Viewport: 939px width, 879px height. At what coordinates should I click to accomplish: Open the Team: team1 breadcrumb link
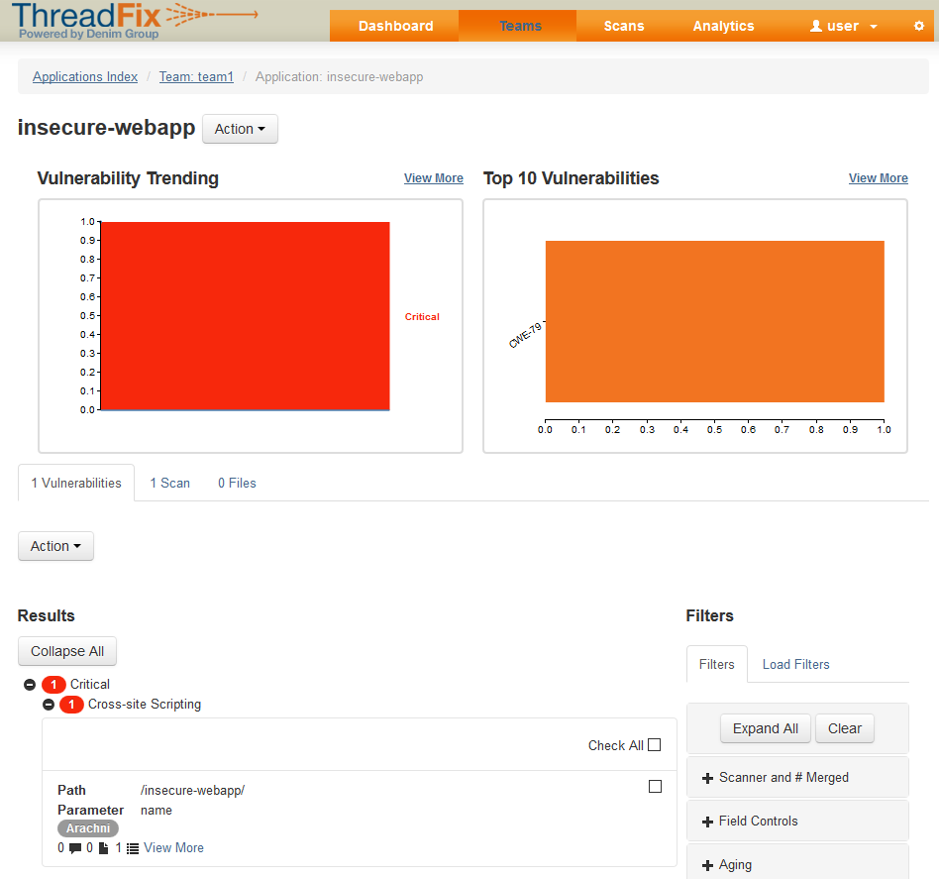point(196,76)
